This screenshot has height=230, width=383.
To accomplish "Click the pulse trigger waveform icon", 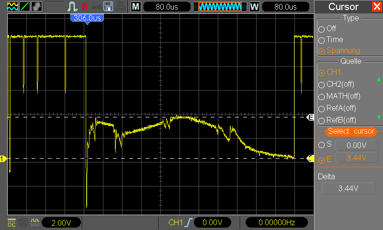I will click(x=72, y=7).
